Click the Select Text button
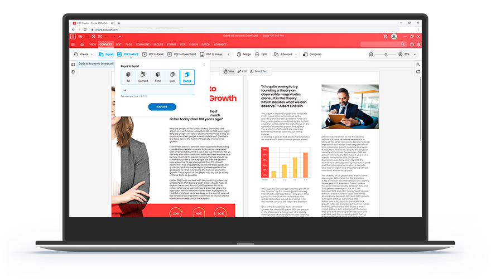Viewport: 491px width, 279px height. click(x=259, y=71)
